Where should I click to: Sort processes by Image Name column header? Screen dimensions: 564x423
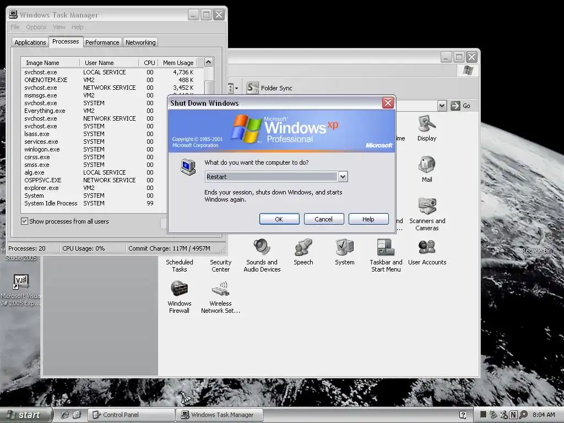point(50,63)
